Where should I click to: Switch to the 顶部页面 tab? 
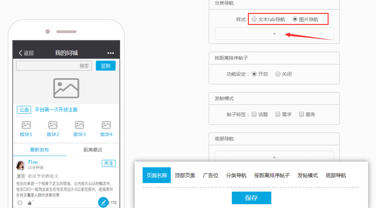[x=185, y=175]
